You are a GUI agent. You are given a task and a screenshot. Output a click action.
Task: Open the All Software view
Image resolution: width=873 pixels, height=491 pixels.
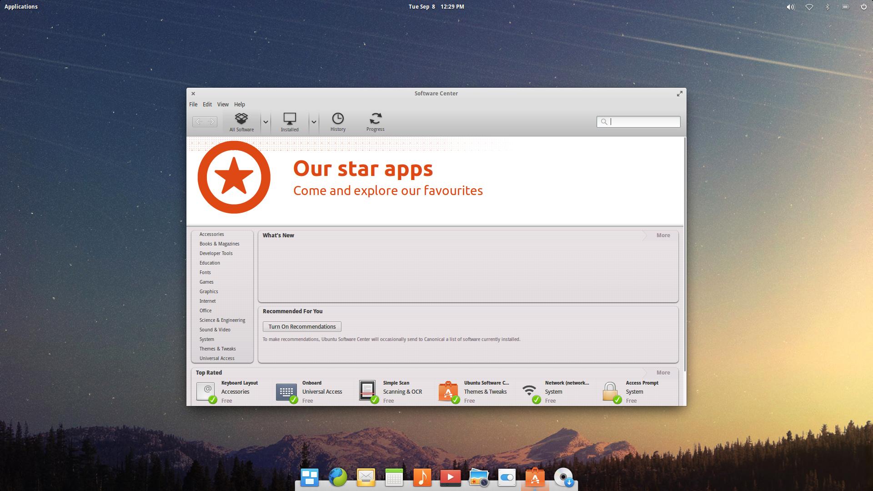point(241,122)
